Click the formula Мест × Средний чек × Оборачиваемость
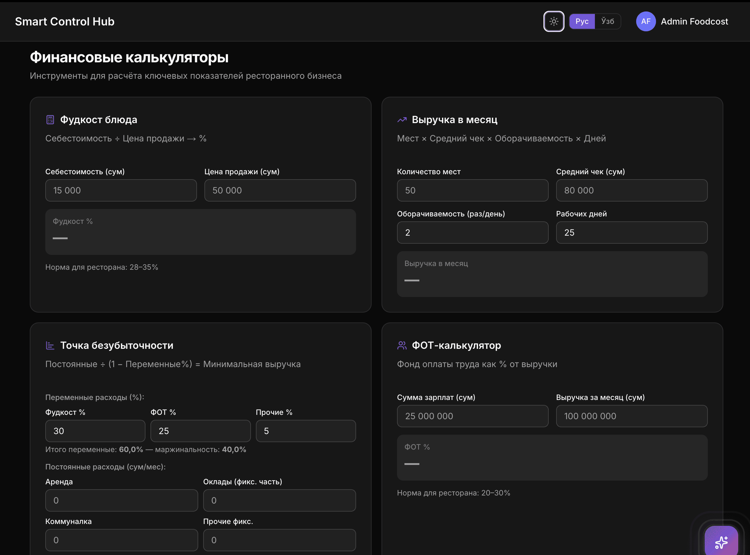The image size is (750, 555). [501, 138]
